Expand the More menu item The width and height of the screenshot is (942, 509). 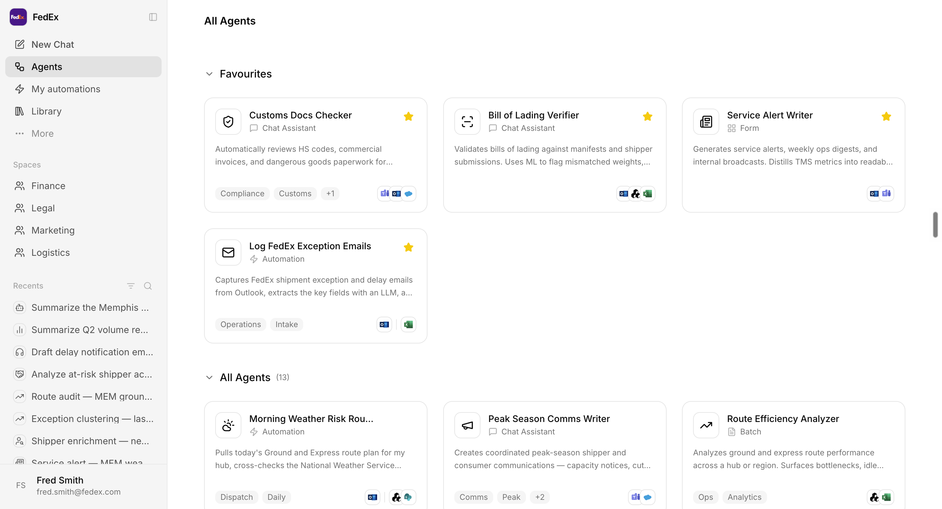83,133
